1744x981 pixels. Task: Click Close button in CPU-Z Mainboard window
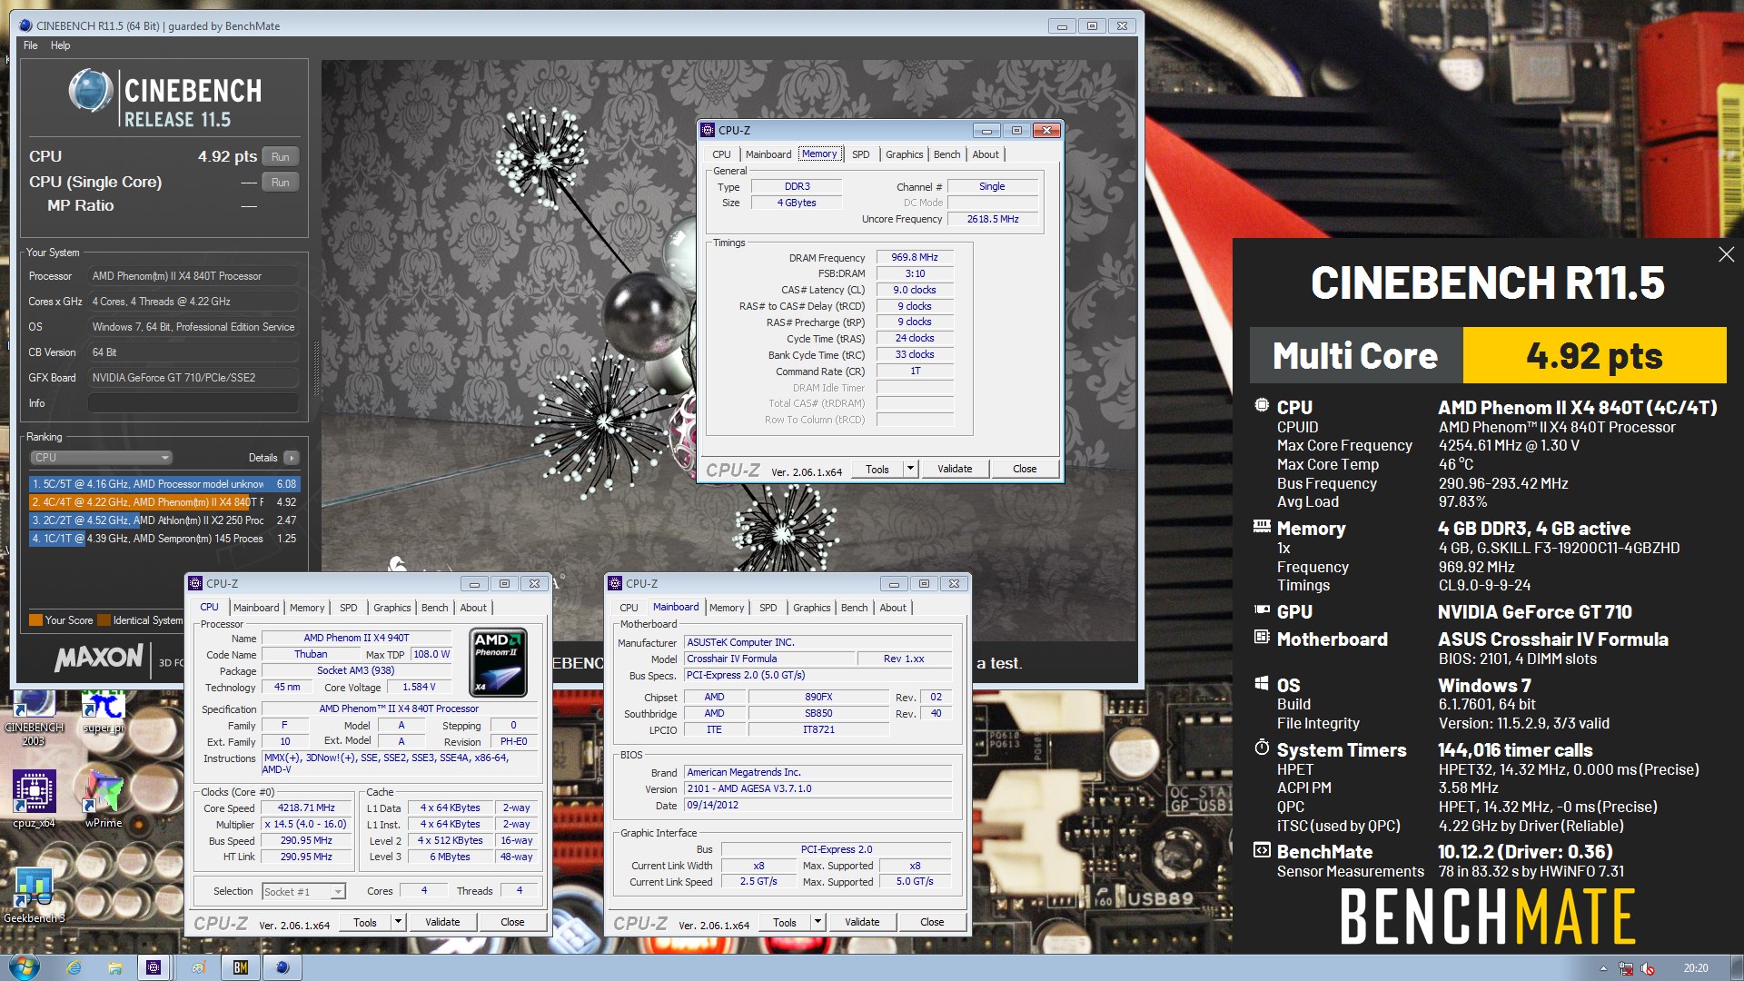point(932,922)
